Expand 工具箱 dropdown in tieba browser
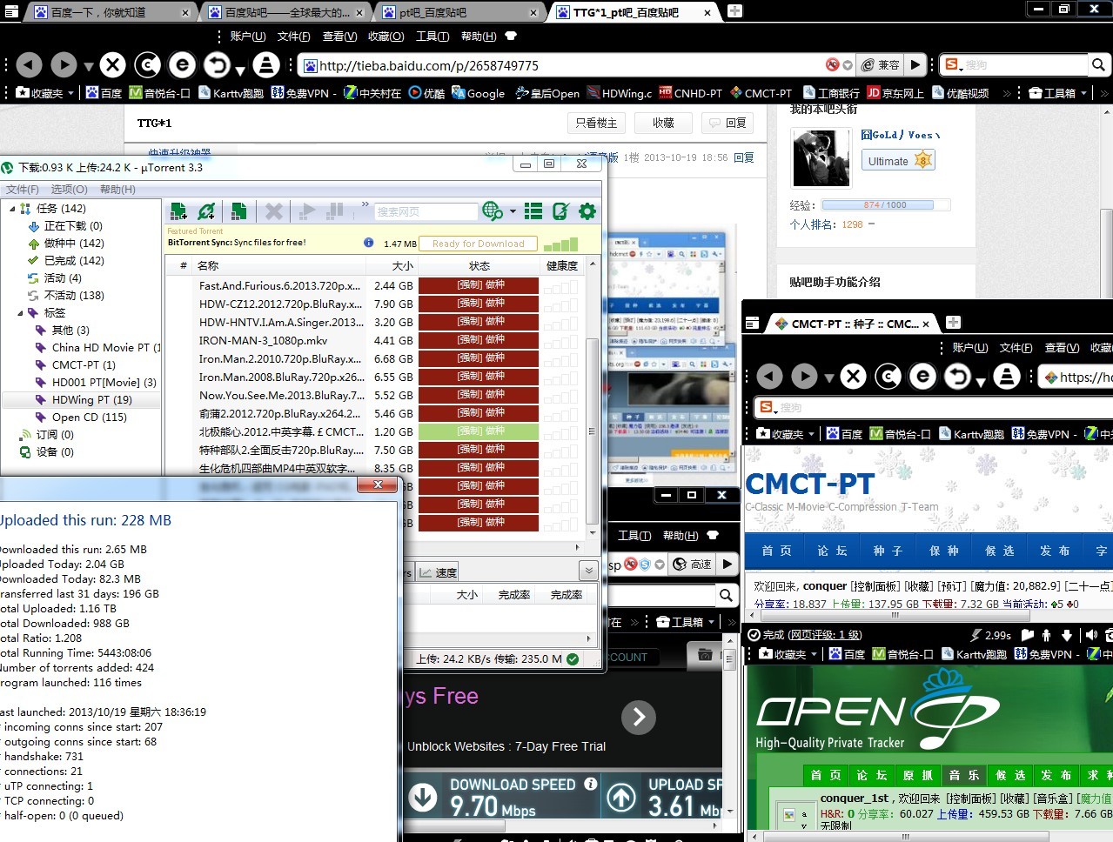The height and width of the screenshot is (842, 1113). tap(1083, 93)
